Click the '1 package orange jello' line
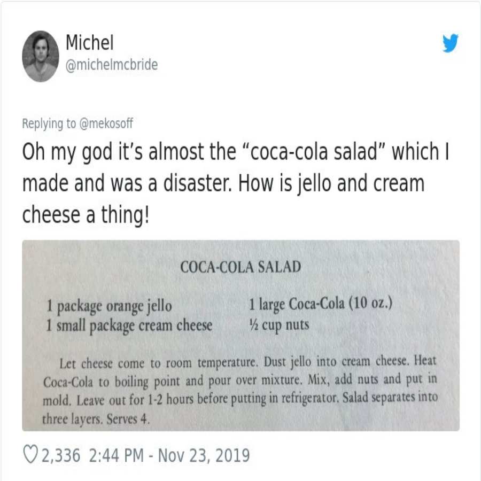 (x=109, y=306)
